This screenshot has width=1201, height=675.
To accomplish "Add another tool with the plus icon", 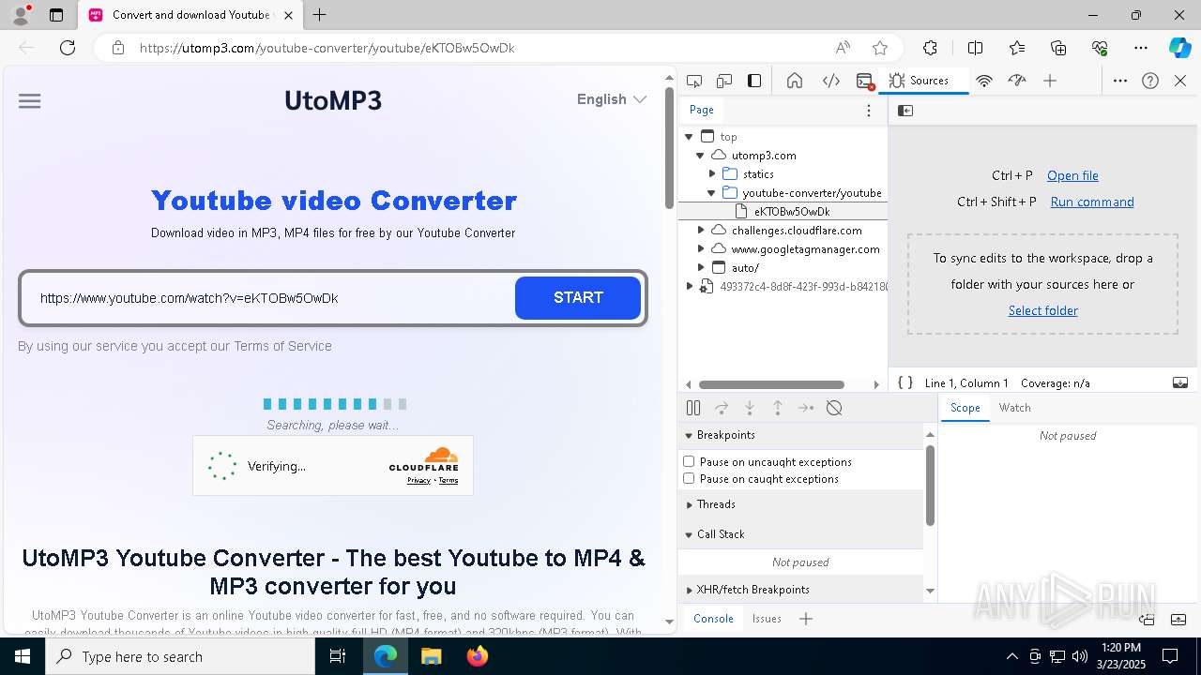I will 1050,81.
